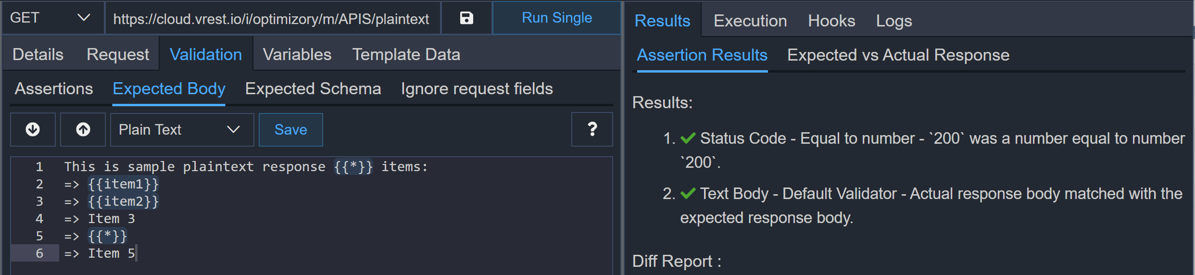The height and width of the screenshot is (275, 1195).
Task: Click the save test case floppy icon
Action: click(x=466, y=18)
